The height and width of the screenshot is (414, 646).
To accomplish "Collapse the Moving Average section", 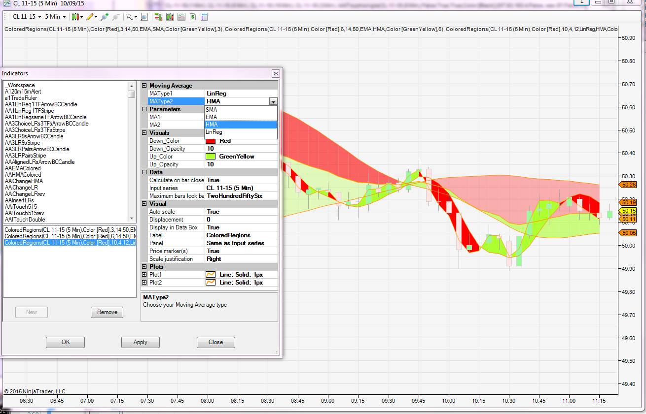I will pyautogui.click(x=144, y=86).
